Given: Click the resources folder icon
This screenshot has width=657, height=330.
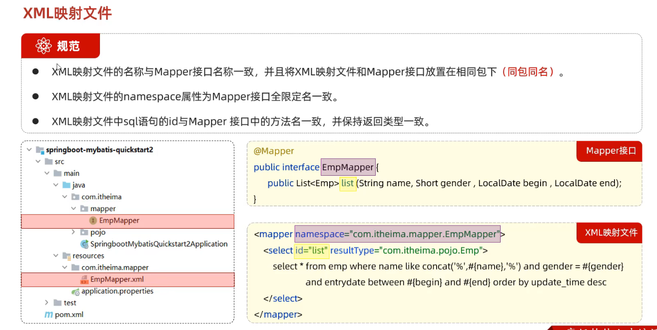Looking at the screenshot, I should [66, 256].
